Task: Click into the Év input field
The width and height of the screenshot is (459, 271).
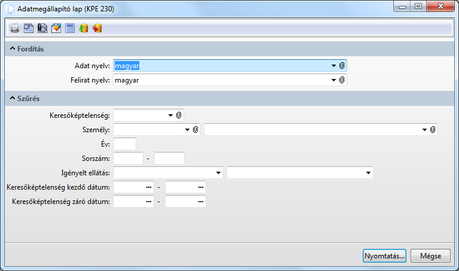Action: (x=124, y=144)
